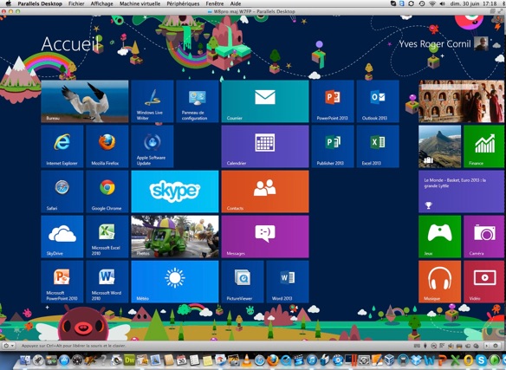506x370 pixels.
Task: Enter full screen using window arrows icon
Action: pos(500,11)
